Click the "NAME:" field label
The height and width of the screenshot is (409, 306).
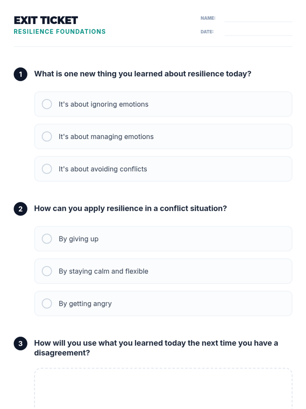tap(208, 18)
